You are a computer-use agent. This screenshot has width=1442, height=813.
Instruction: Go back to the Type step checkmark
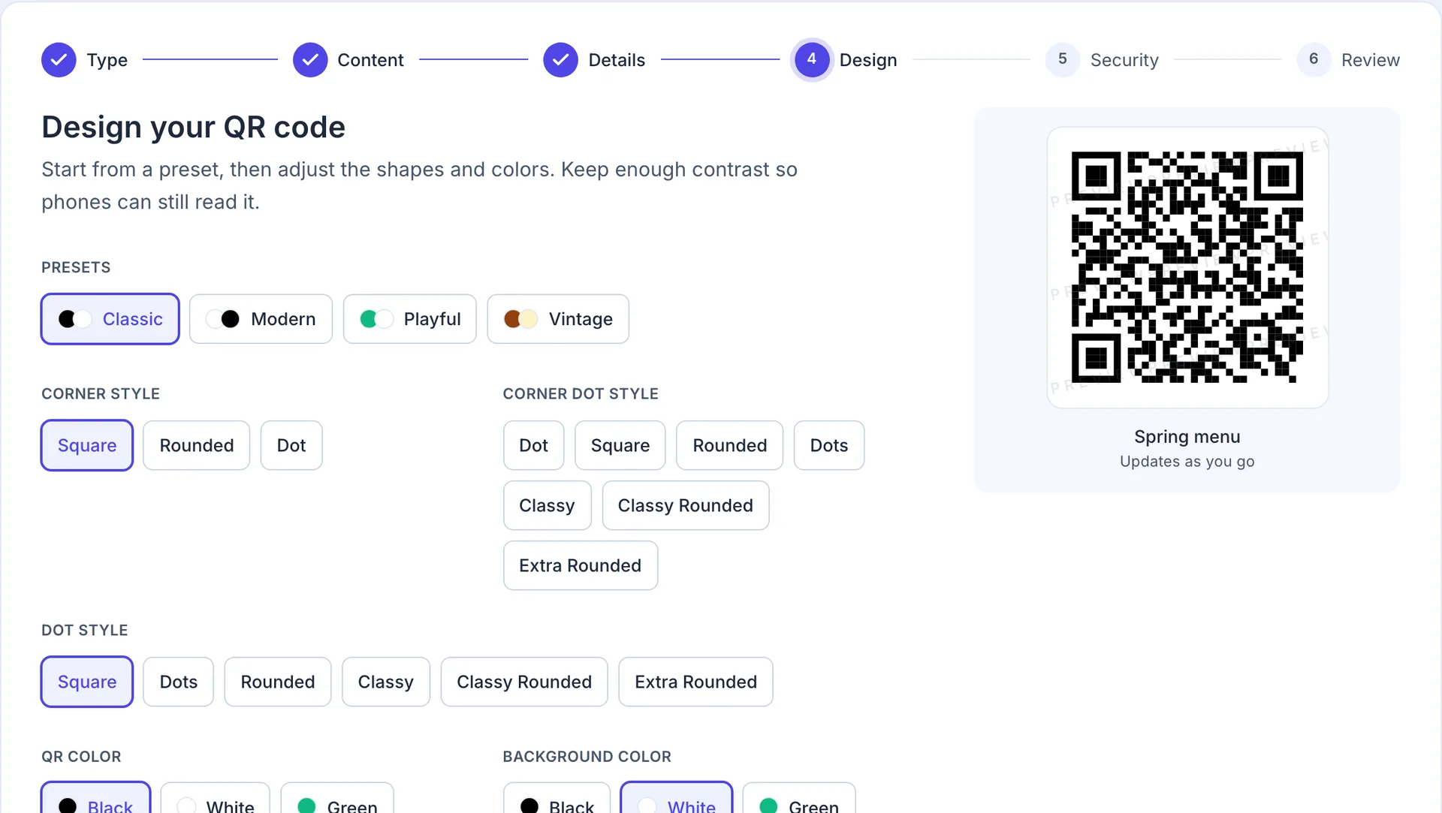pos(59,60)
